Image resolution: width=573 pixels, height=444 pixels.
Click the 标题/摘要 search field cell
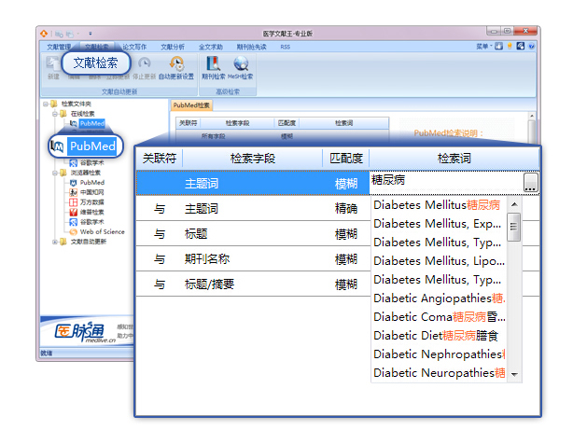pos(209,284)
